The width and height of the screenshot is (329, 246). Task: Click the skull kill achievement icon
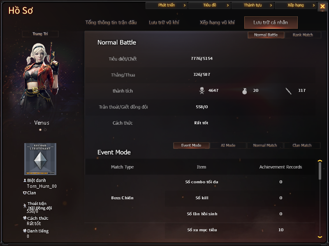click(202, 91)
